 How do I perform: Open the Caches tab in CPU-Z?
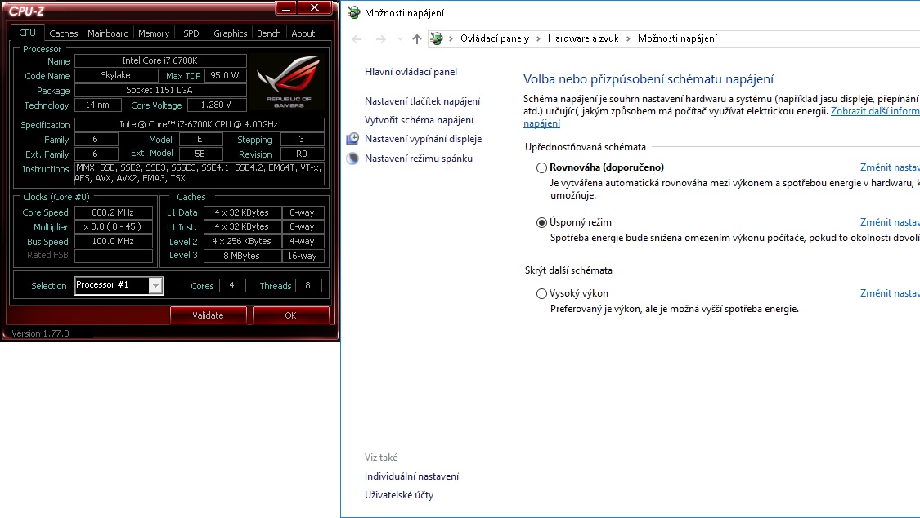point(63,33)
